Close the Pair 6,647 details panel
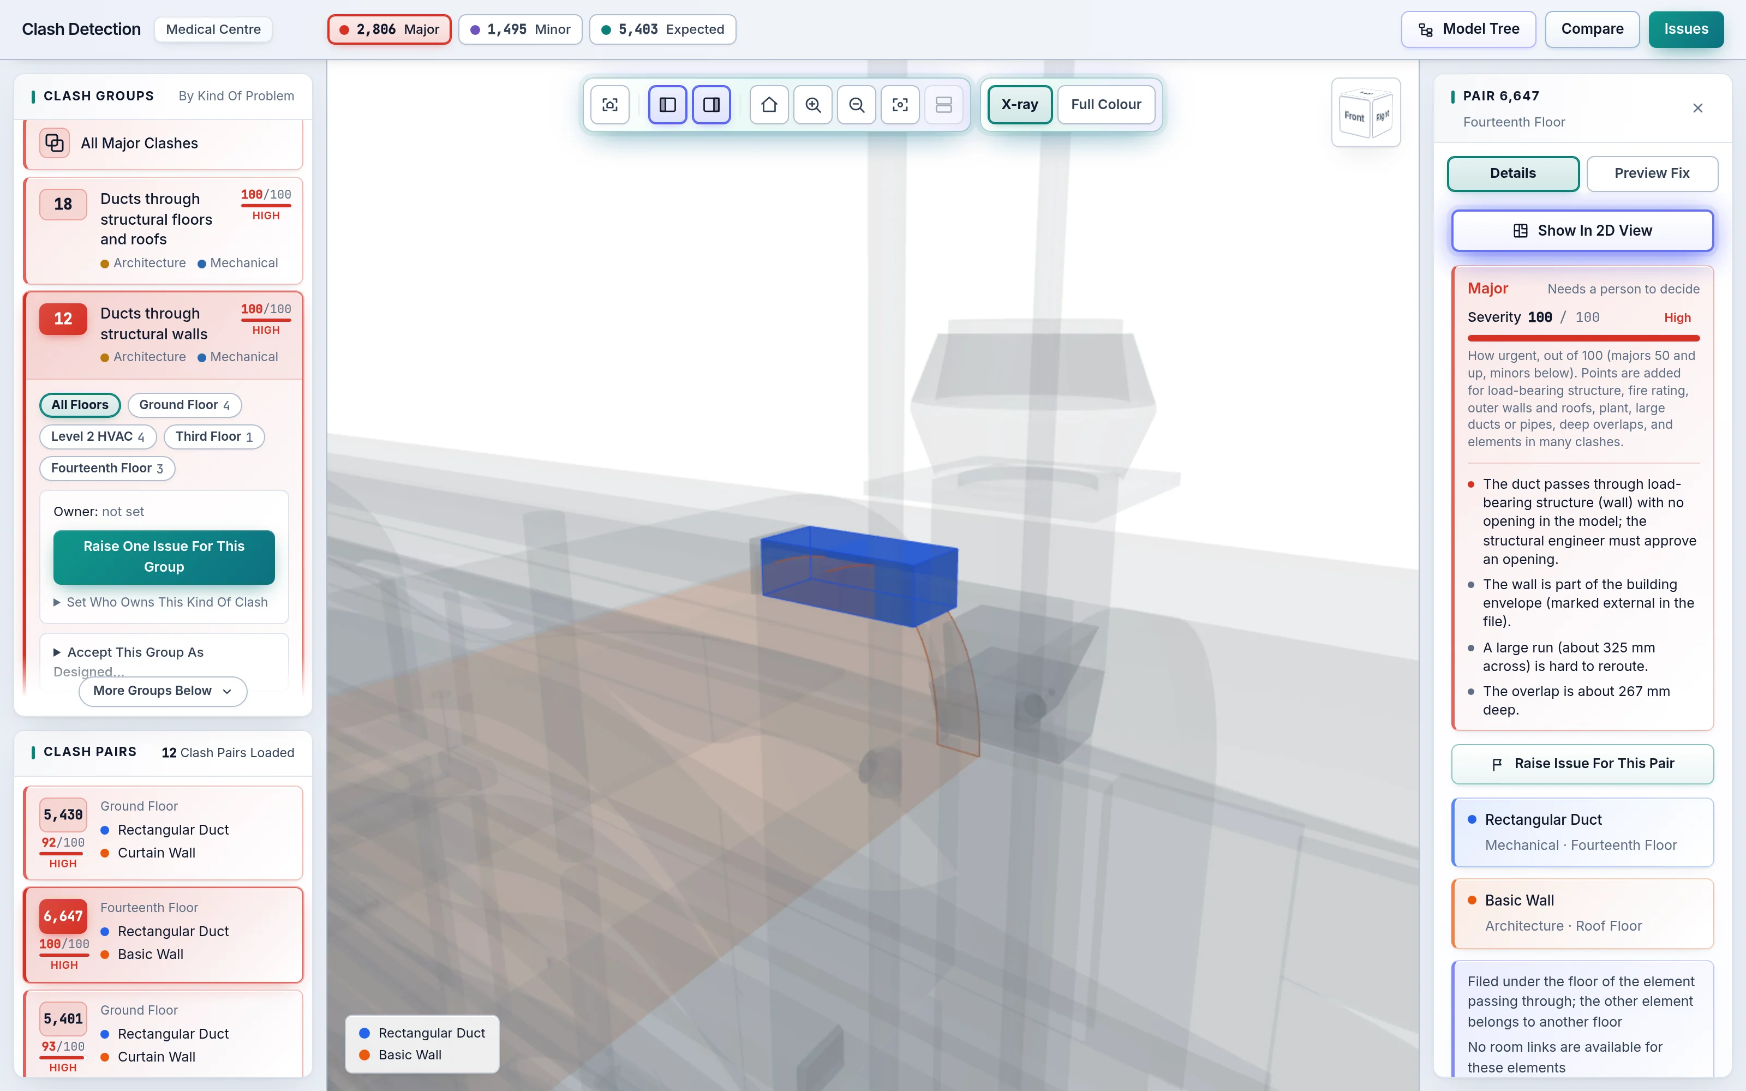Image resolution: width=1746 pixels, height=1091 pixels. click(x=1697, y=108)
